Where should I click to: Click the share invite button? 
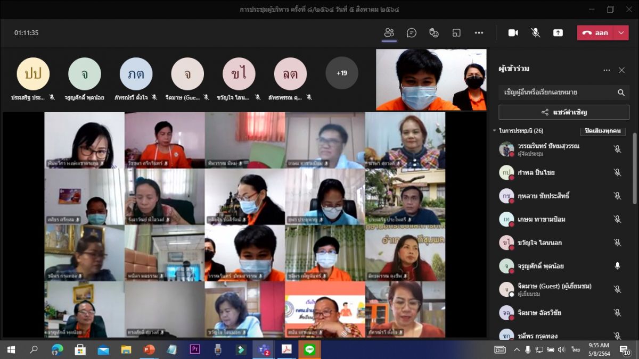tap(564, 112)
